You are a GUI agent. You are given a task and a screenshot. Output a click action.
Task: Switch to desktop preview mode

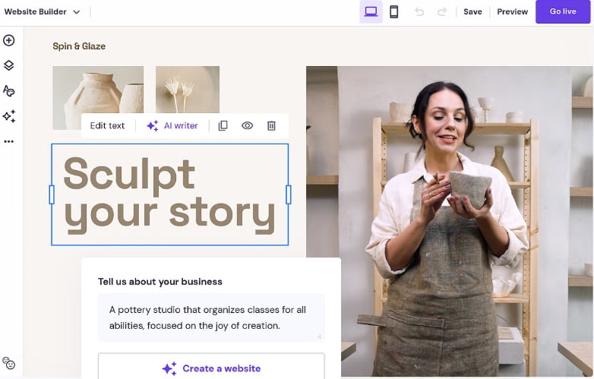point(371,11)
